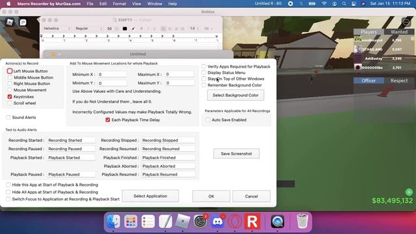
Task: Open the Window menu
Action: coord(155,4)
